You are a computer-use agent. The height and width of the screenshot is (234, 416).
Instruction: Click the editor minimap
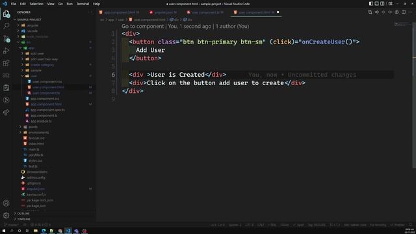(402, 24)
